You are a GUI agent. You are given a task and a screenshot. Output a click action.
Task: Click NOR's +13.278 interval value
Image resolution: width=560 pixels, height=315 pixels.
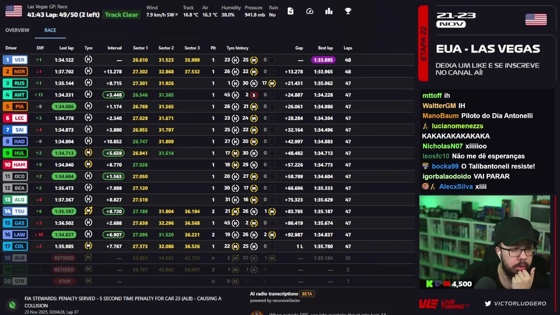[x=112, y=72]
